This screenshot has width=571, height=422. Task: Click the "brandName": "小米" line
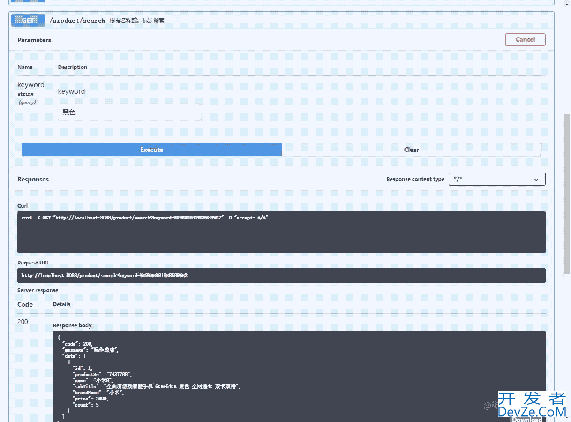coord(98,392)
